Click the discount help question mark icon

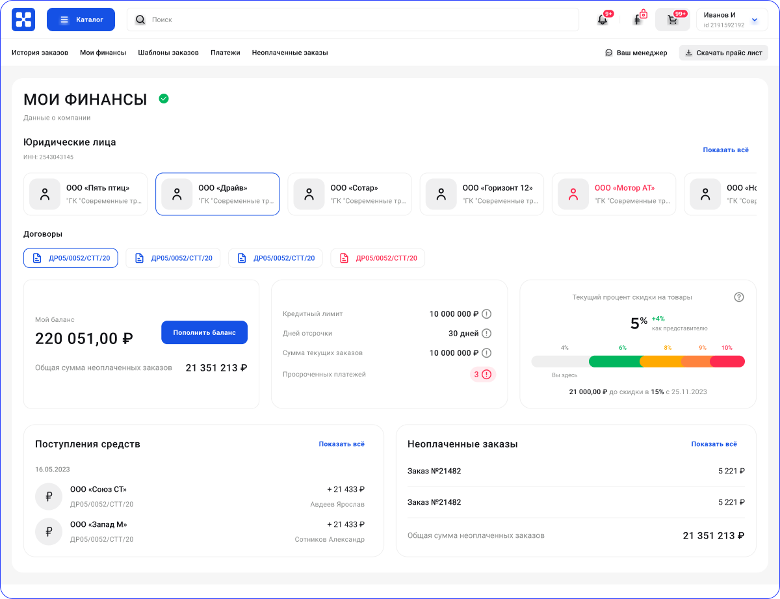tap(738, 297)
